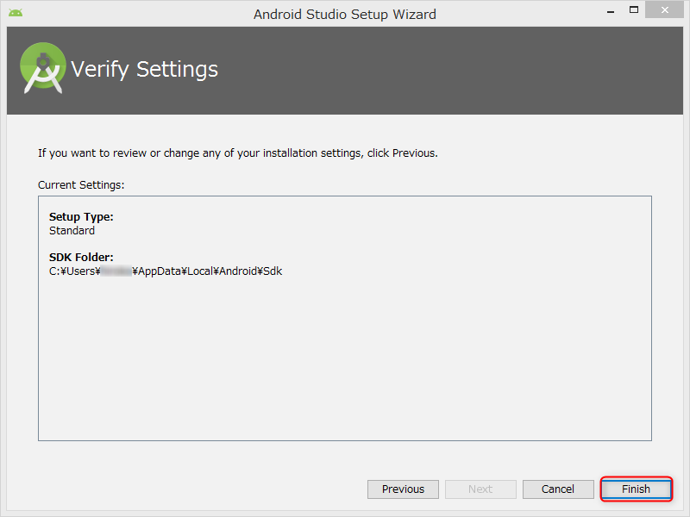The image size is (690, 517).
Task: Close the Setup Wizard window
Action: pyautogui.click(x=664, y=9)
